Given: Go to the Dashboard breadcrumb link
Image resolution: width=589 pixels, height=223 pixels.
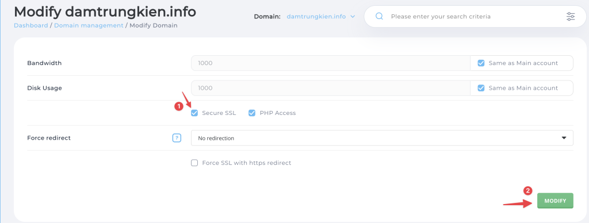Looking at the screenshot, I should click(31, 25).
